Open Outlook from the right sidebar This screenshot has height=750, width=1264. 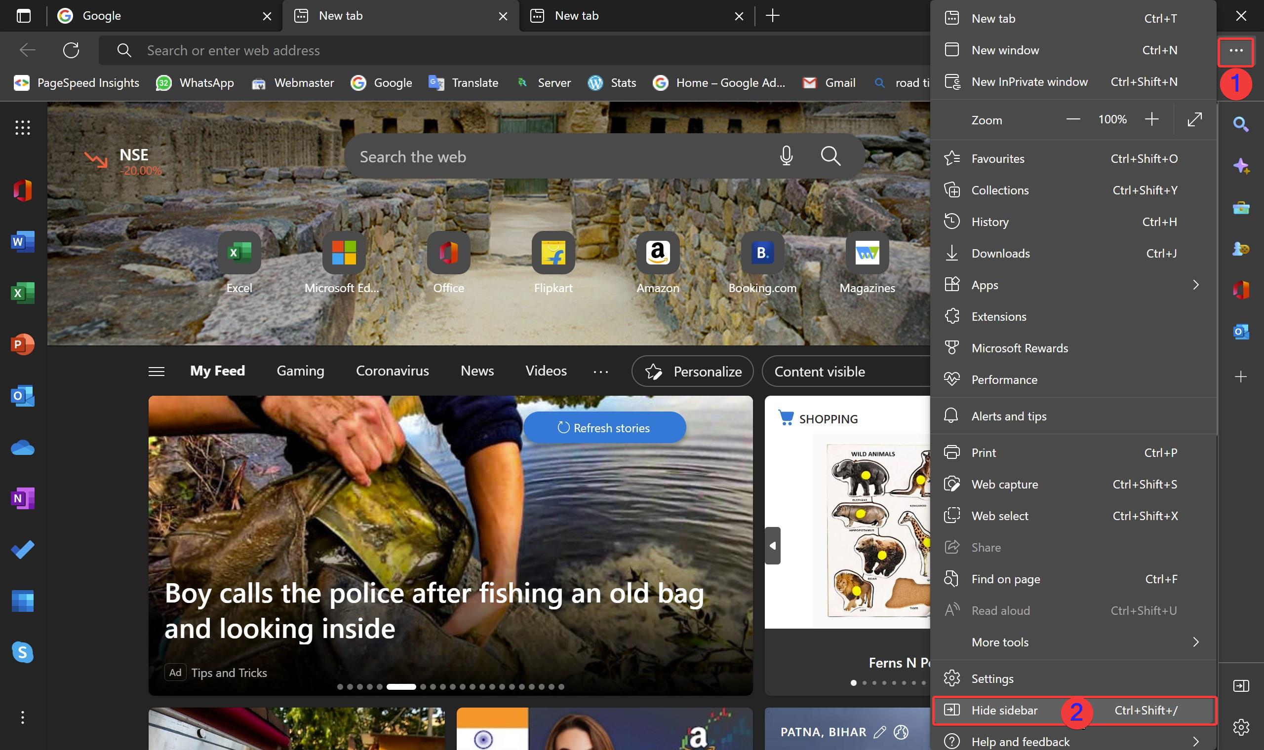1241,332
